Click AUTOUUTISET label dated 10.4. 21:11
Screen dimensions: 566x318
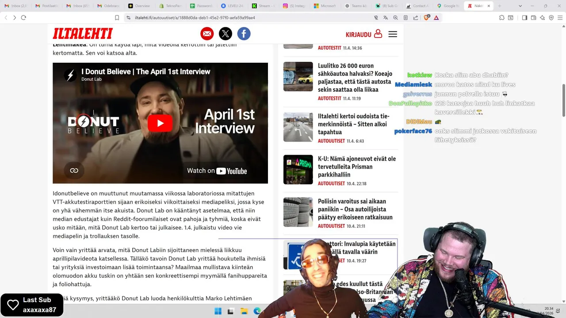coord(331,226)
